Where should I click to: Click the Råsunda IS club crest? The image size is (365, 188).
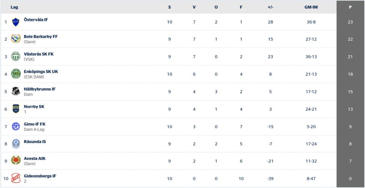pyautogui.click(x=16, y=143)
